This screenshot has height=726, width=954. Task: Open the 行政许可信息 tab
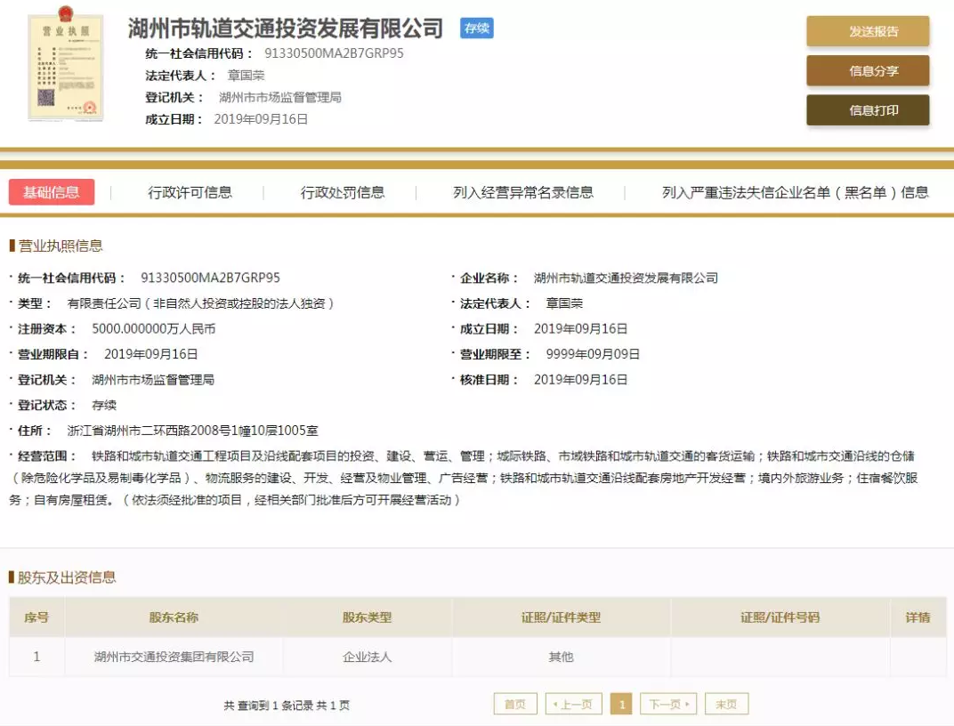[190, 193]
